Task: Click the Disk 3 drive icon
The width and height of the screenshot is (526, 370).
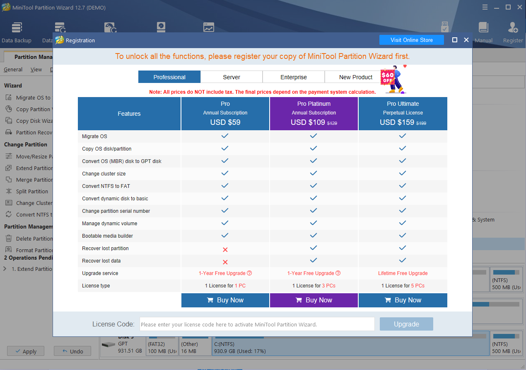Action: [109, 345]
